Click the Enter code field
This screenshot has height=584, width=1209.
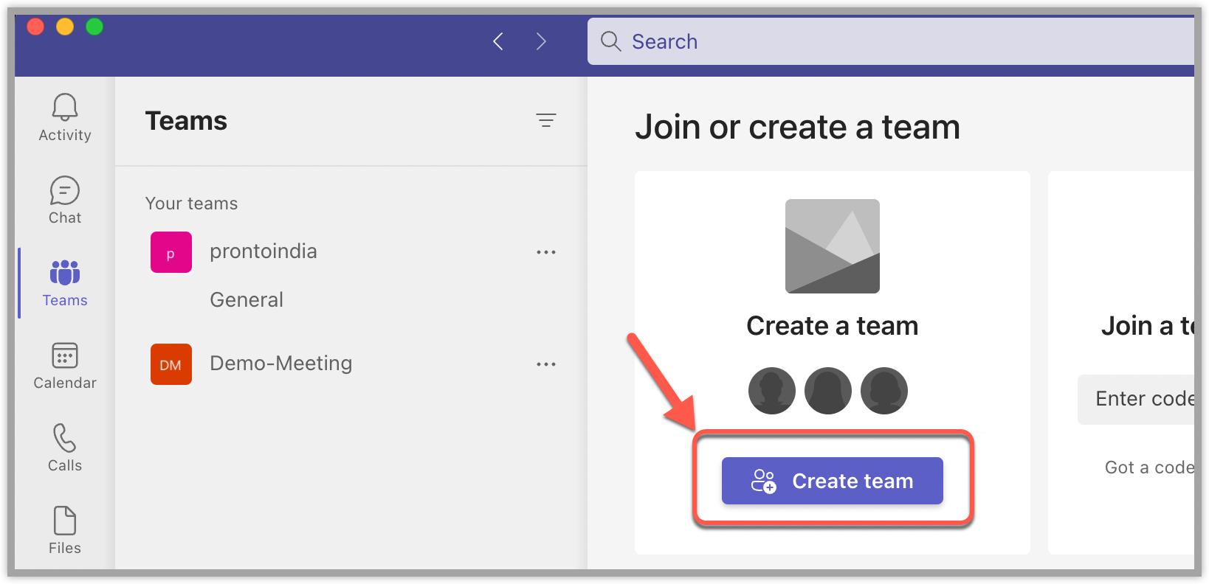click(x=1136, y=399)
